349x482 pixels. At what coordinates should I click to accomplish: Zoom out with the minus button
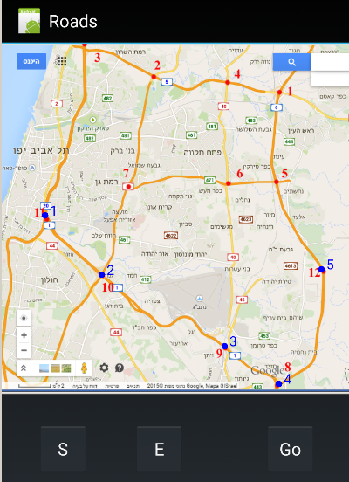[x=24, y=350]
